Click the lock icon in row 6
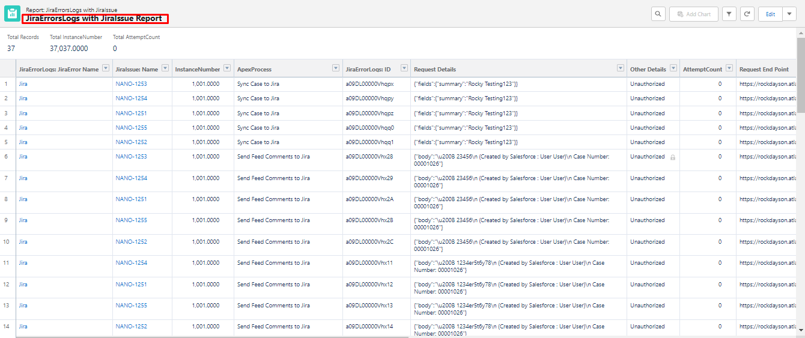The height and width of the screenshot is (338, 805). (673, 157)
